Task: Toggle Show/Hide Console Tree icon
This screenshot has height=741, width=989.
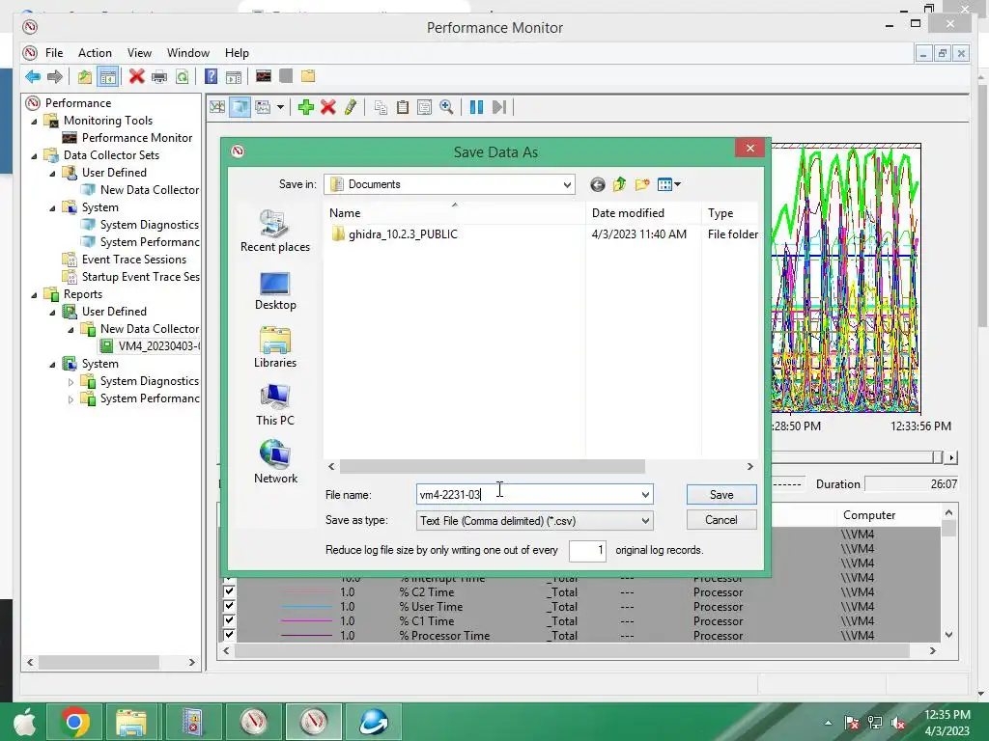Action: pyautogui.click(x=108, y=77)
